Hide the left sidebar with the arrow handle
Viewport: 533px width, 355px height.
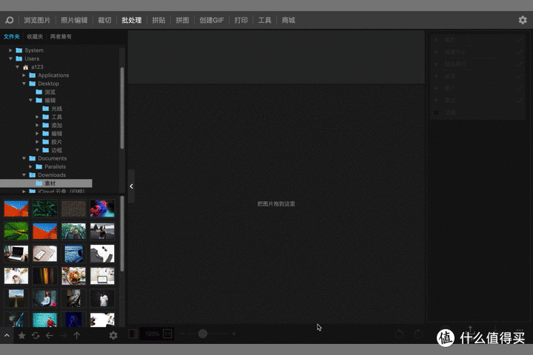click(x=131, y=186)
